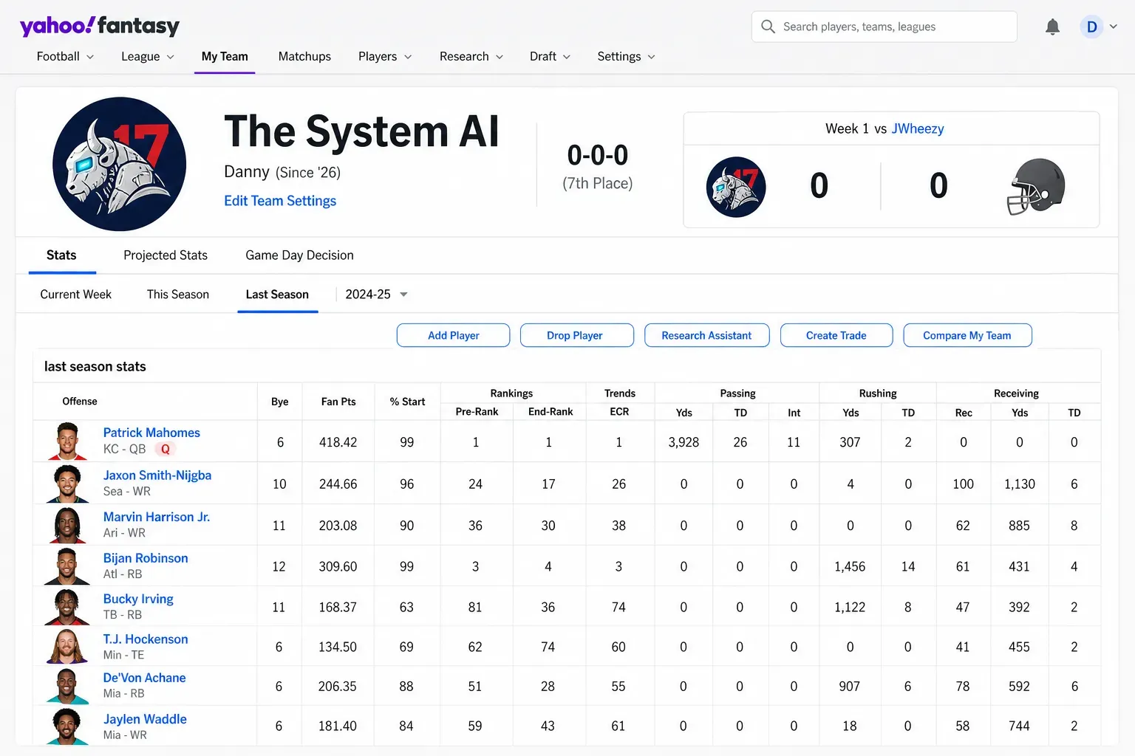This screenshot has height=756, width=1135.
Task: Select the Last Season tab
Action: click(x=277, y=294)
